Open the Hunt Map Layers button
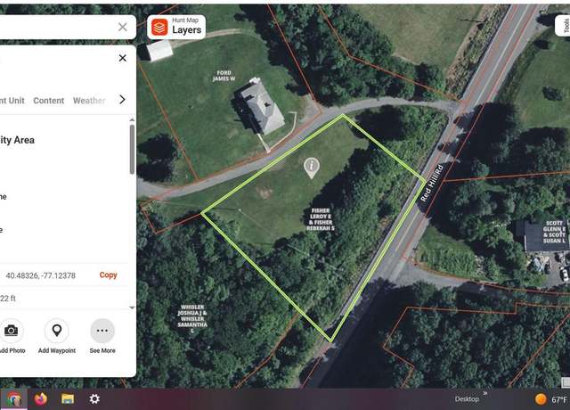Viewport: 570px width, 410px height. [x=176, y=27]
